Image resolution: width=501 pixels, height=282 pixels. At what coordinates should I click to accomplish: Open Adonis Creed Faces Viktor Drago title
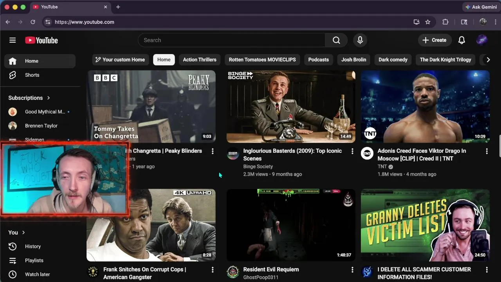[x=422, y=155]
